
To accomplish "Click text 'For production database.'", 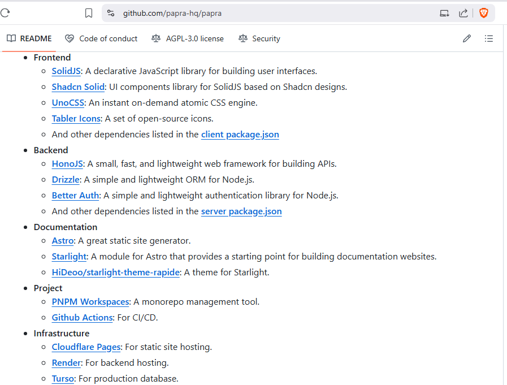I will [128, 379].
